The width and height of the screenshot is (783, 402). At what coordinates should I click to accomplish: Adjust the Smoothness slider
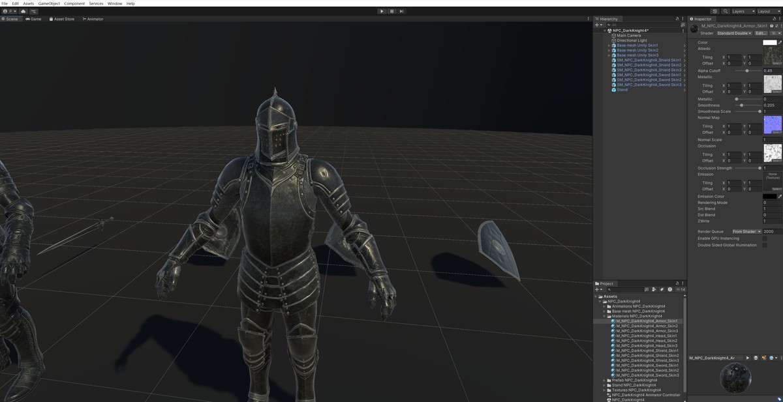747,105
